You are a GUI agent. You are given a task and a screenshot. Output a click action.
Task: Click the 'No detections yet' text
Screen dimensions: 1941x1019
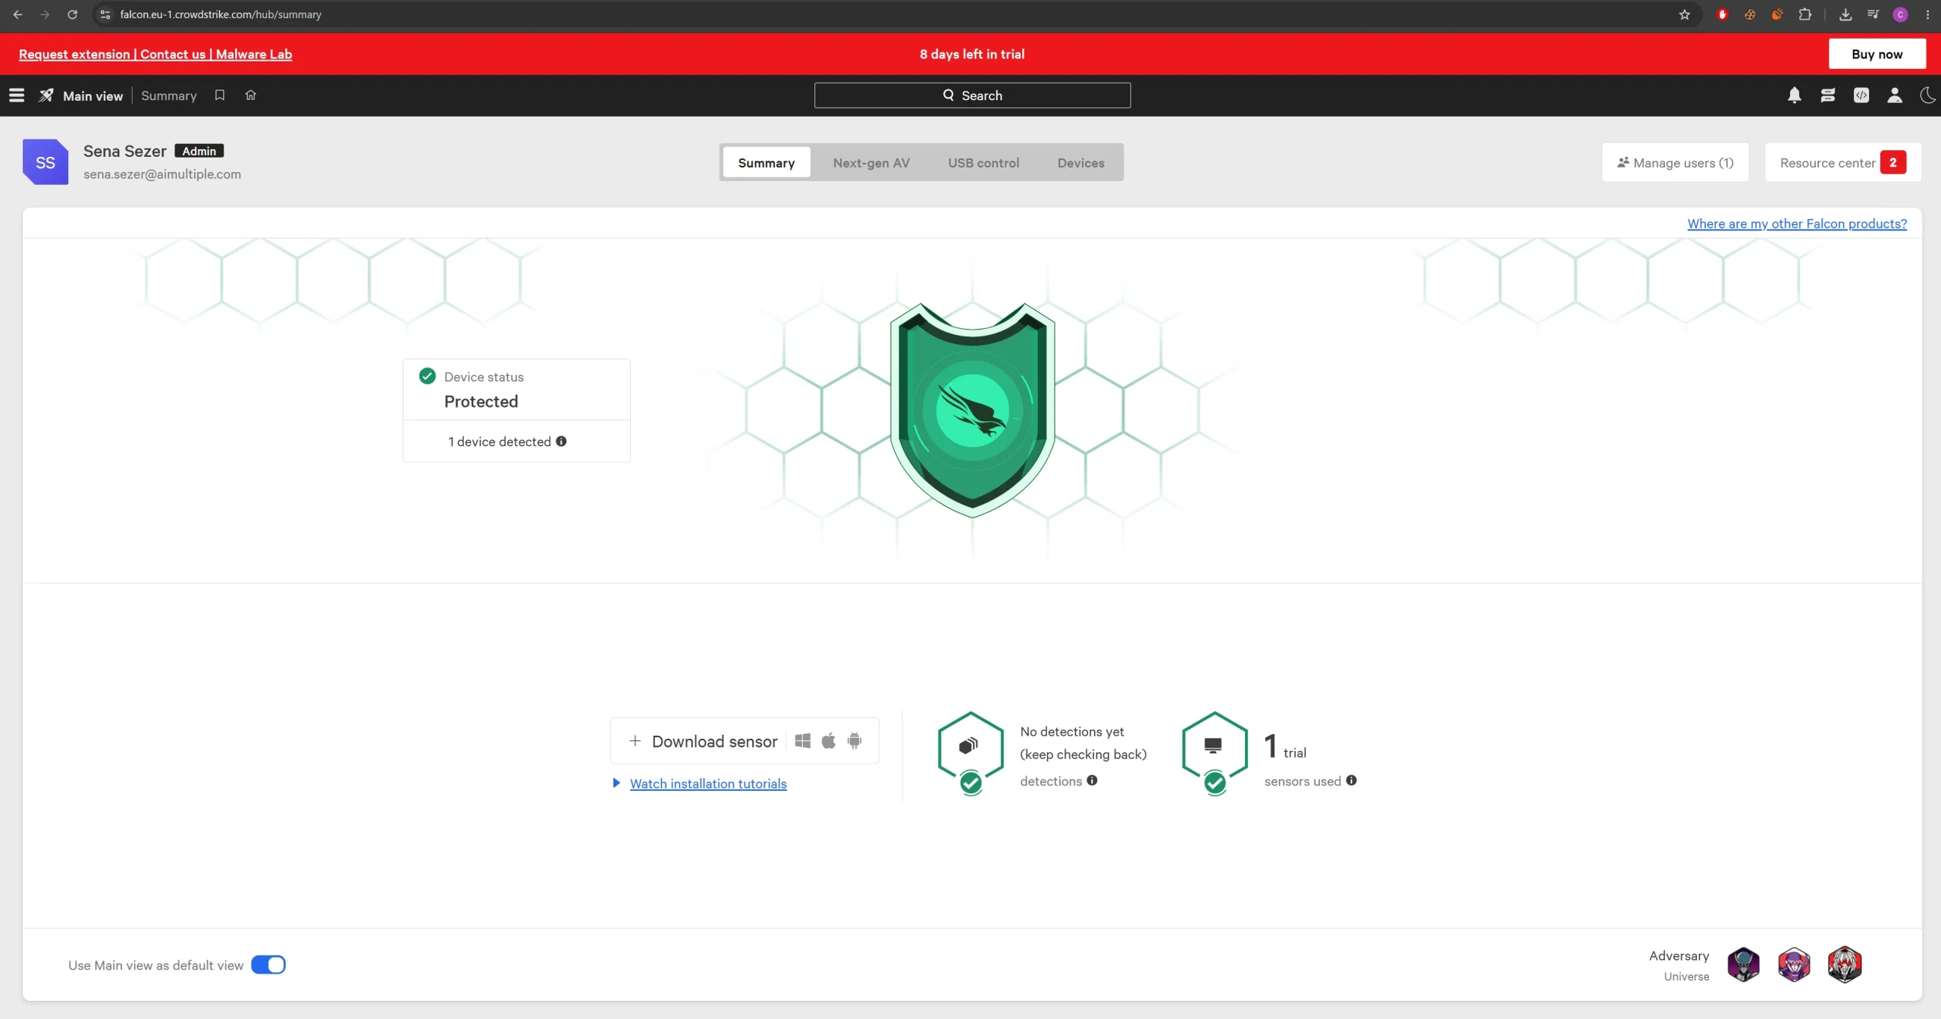point(1072,731)
